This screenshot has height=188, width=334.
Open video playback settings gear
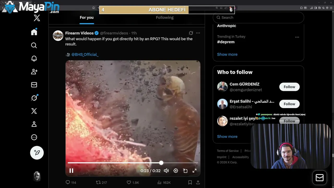coord(176,171)
